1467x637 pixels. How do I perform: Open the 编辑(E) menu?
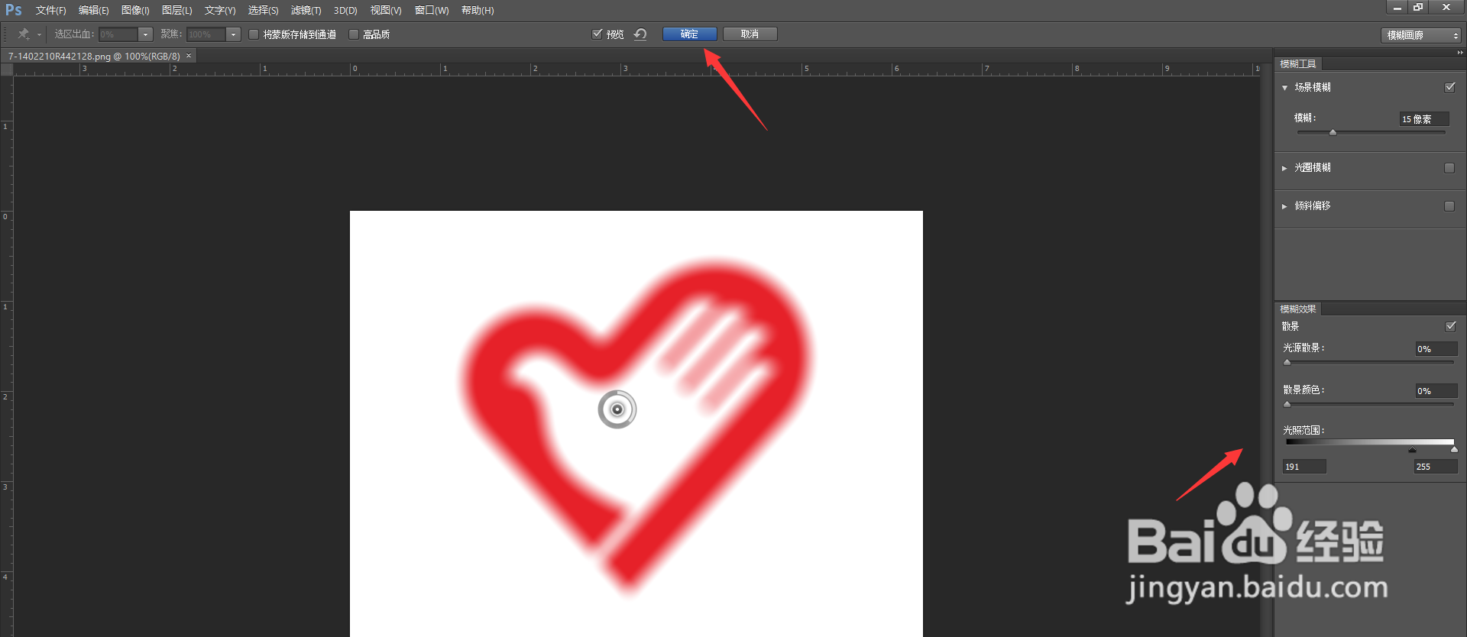coord(93,11)
